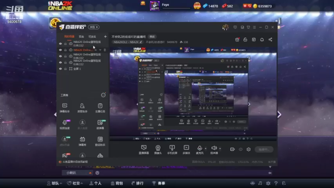This screenshot has height=188, width=334.
Task: Open the 弹幕助手 danmaku assistant tool
Action: click(x=65, y=108)
